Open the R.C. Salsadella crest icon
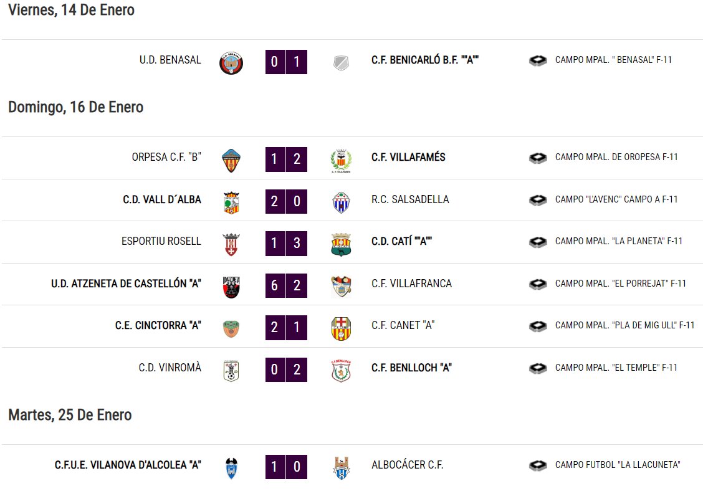The width and height of the screenshot is (703, 491). pos(341,203)
